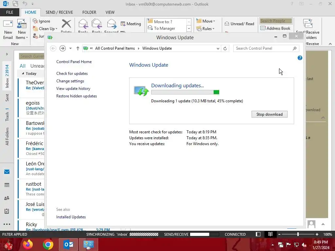The height and width of the screenshot is (251, 335).
Task: Click Check for updates link
Action: (x=72, y=74)
